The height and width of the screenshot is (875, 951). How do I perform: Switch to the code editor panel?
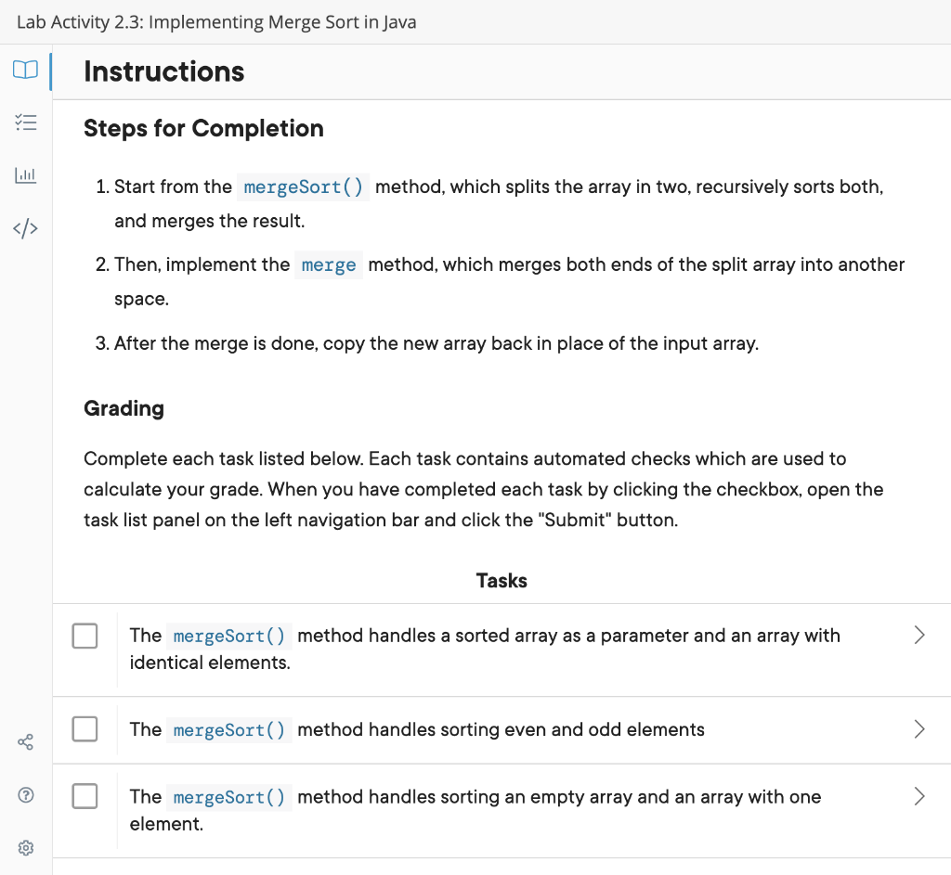[x=25, y=227]
